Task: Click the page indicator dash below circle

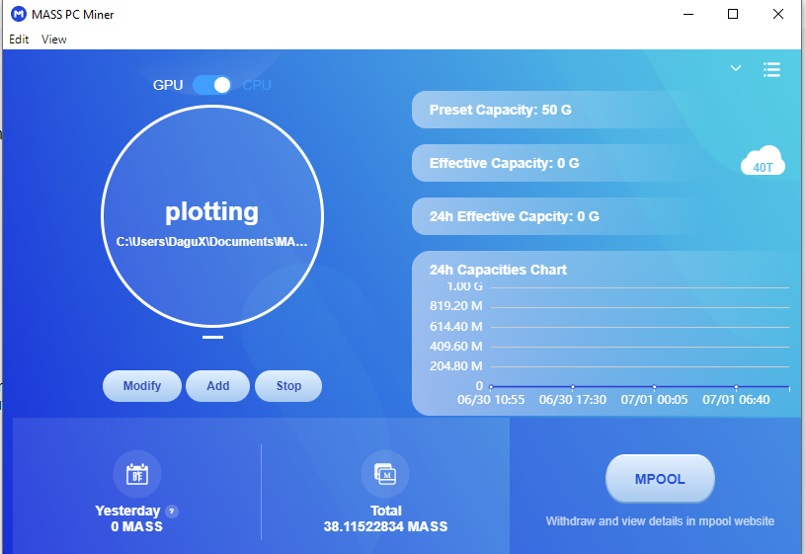Action: click(x=212, y=337)
